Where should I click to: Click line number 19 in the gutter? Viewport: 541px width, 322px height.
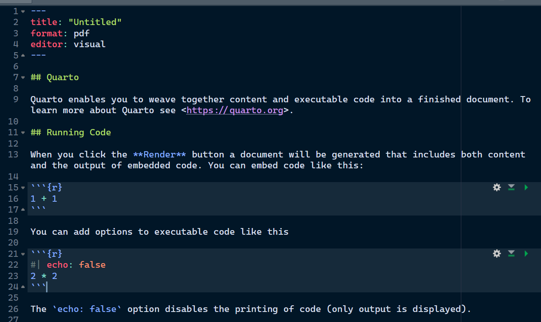(x=13, y=232)
